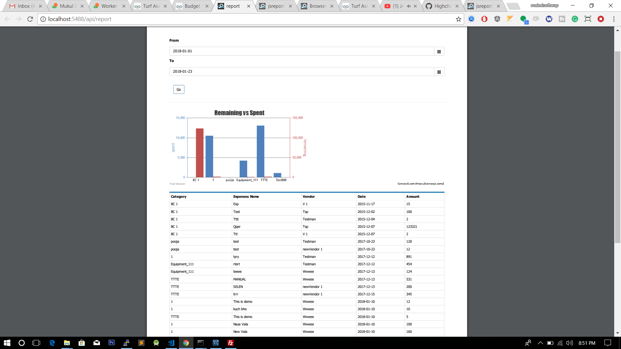Open the Grammarly extension
The width and height of the screenshot is (621, 349).
tap(575, 19)
